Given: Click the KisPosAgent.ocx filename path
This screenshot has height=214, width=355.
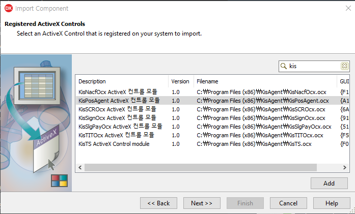Looking at the screenshot, I should click(263, 101).
